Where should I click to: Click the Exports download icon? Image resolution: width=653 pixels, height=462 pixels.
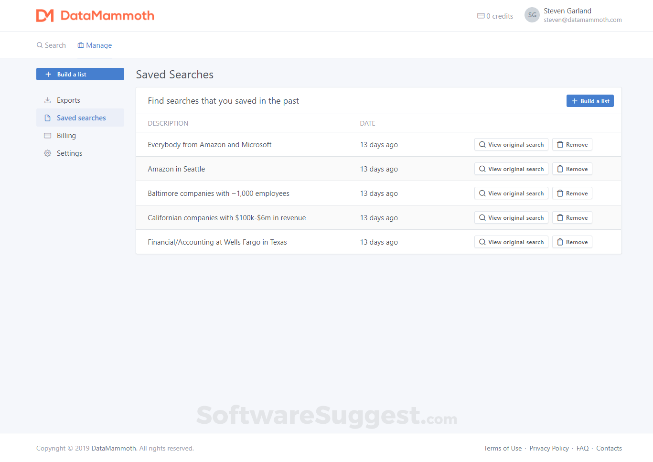tap(47, 100)
